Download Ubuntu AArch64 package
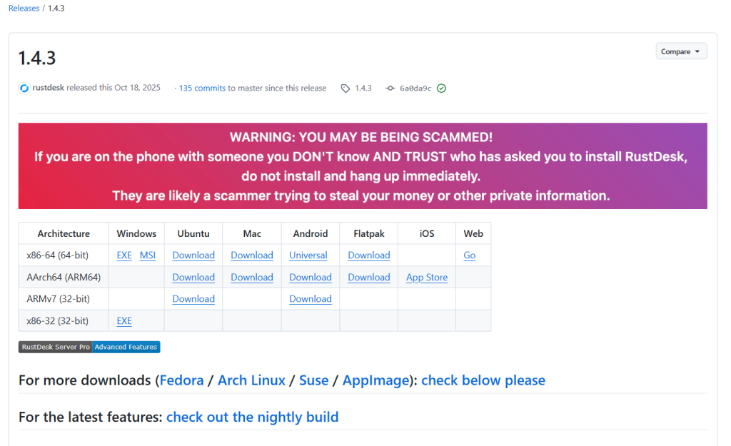 pyautogui.click(x=193, y=278)
